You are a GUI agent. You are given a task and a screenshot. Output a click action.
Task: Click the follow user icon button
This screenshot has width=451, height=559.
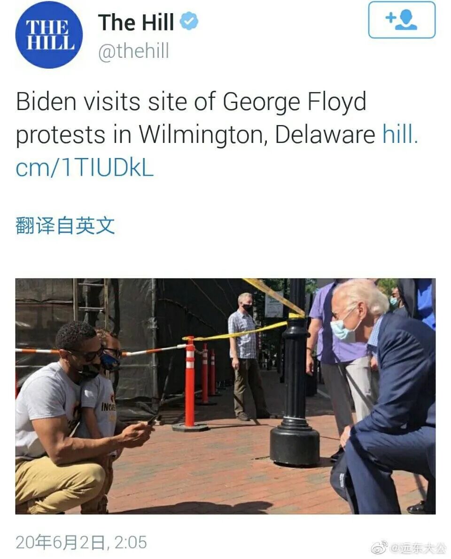click(x=402, y=20)
